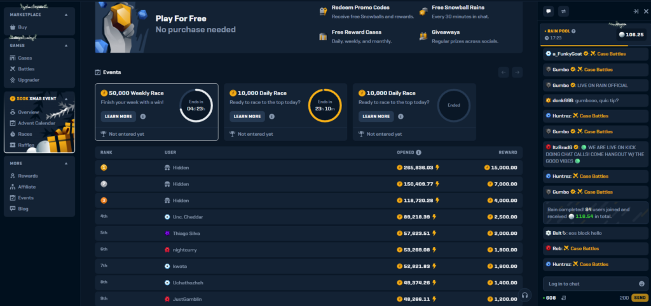Click a_FunkyGoat's Case Battles link in chat
The image size is (651, 306).
point(605,54)
